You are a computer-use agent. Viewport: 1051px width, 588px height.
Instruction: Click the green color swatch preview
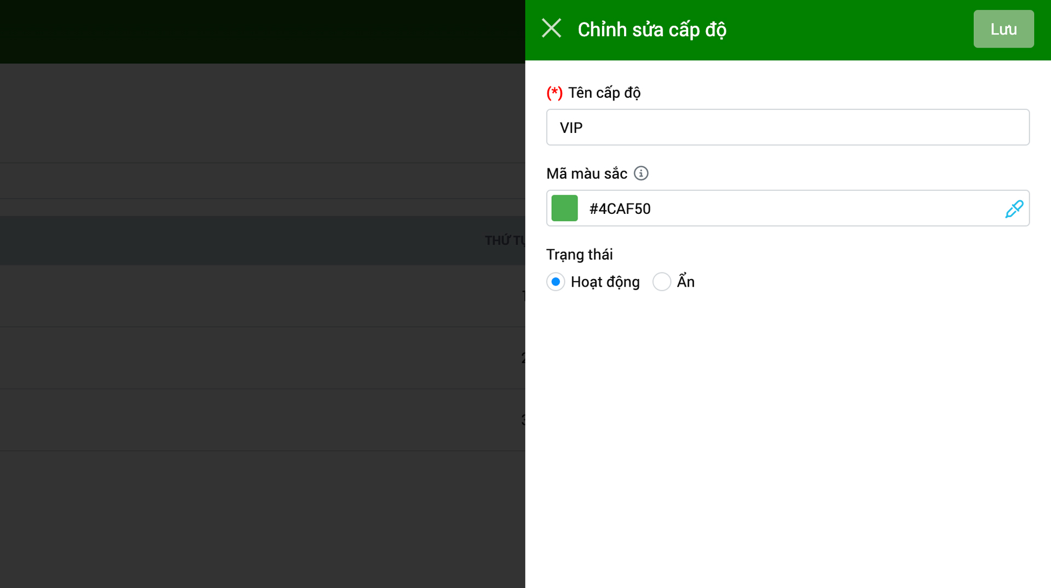tap(564, 208)
